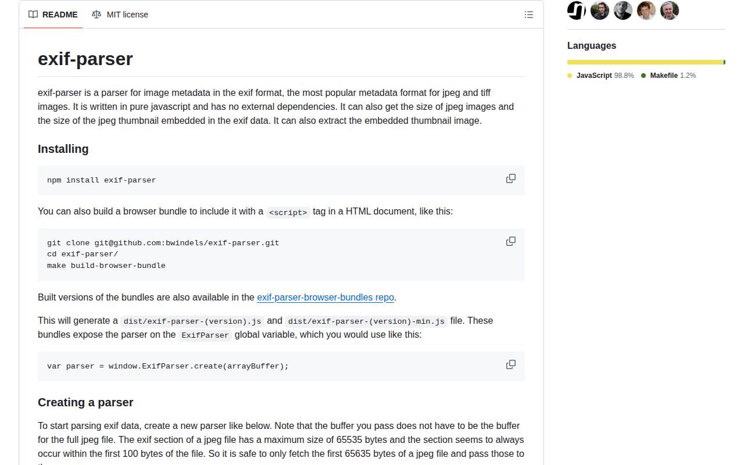Click the fifth contributor avatar
This screenshot has width=744, height=465.
click(x=670, y=10)
